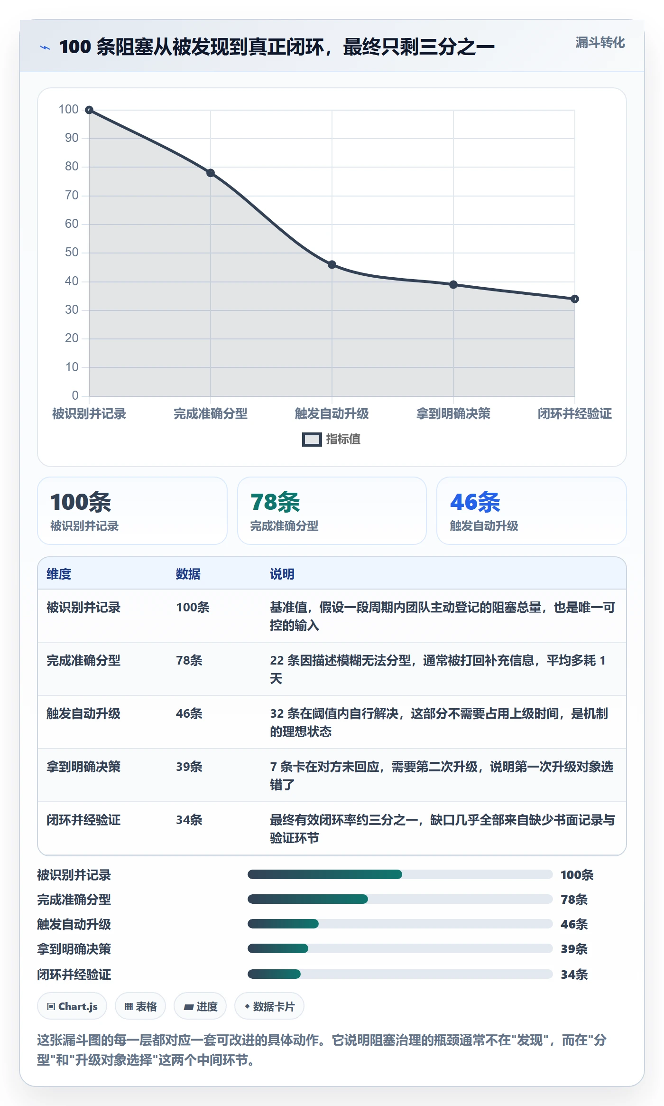Click the 指标值 legend label

click(343, 440)
